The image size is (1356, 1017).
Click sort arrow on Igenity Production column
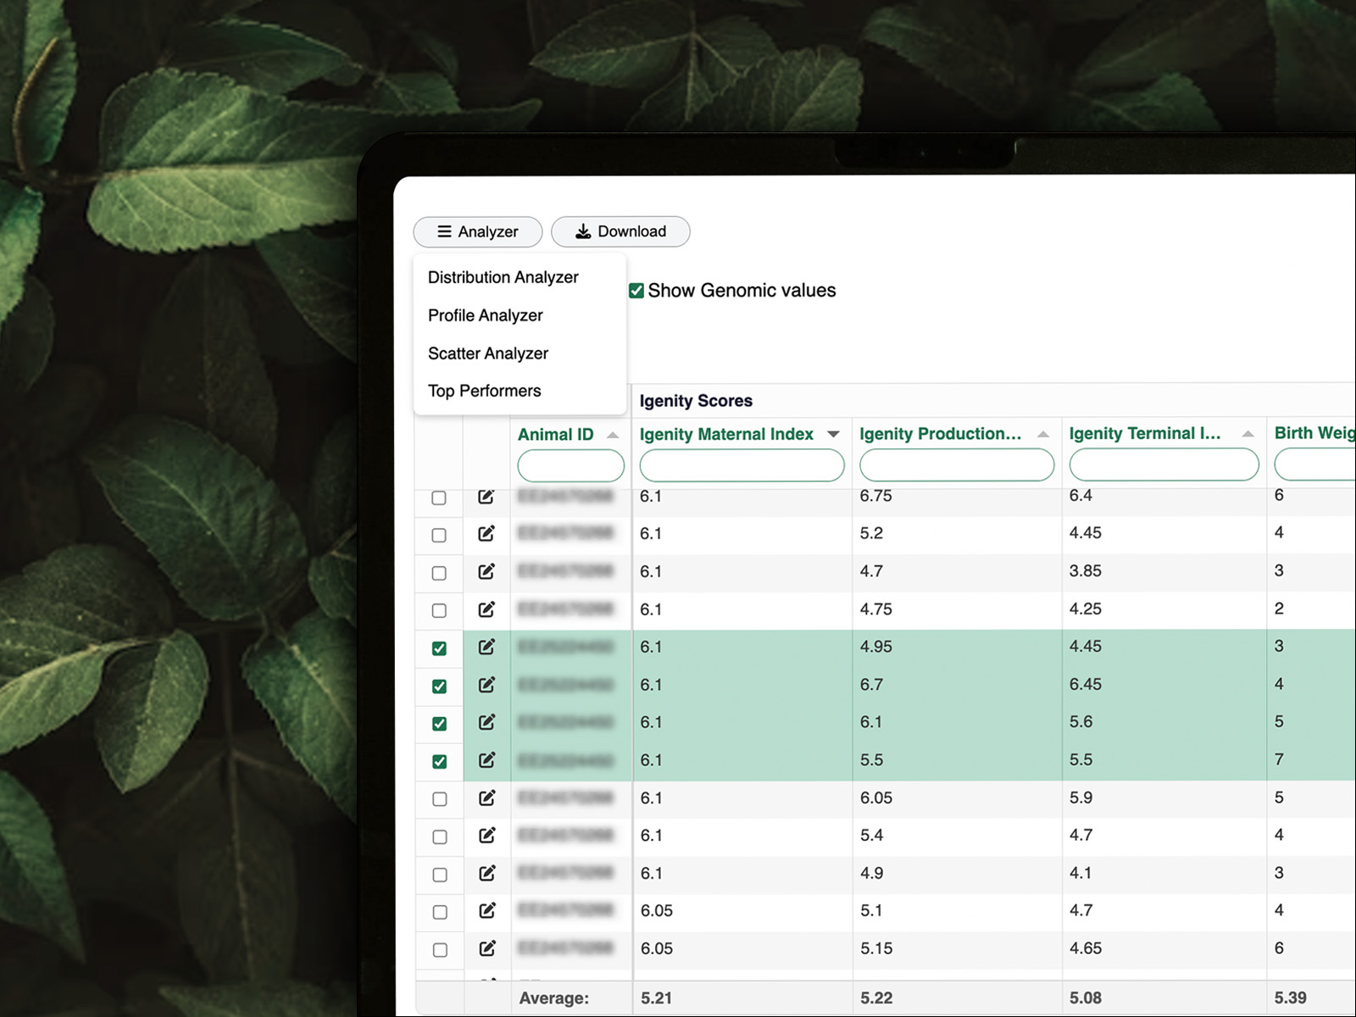point(1043,434)
